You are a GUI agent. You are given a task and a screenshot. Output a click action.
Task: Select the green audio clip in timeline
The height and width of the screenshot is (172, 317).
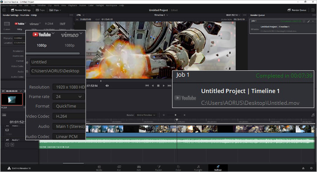pos(177,143)
